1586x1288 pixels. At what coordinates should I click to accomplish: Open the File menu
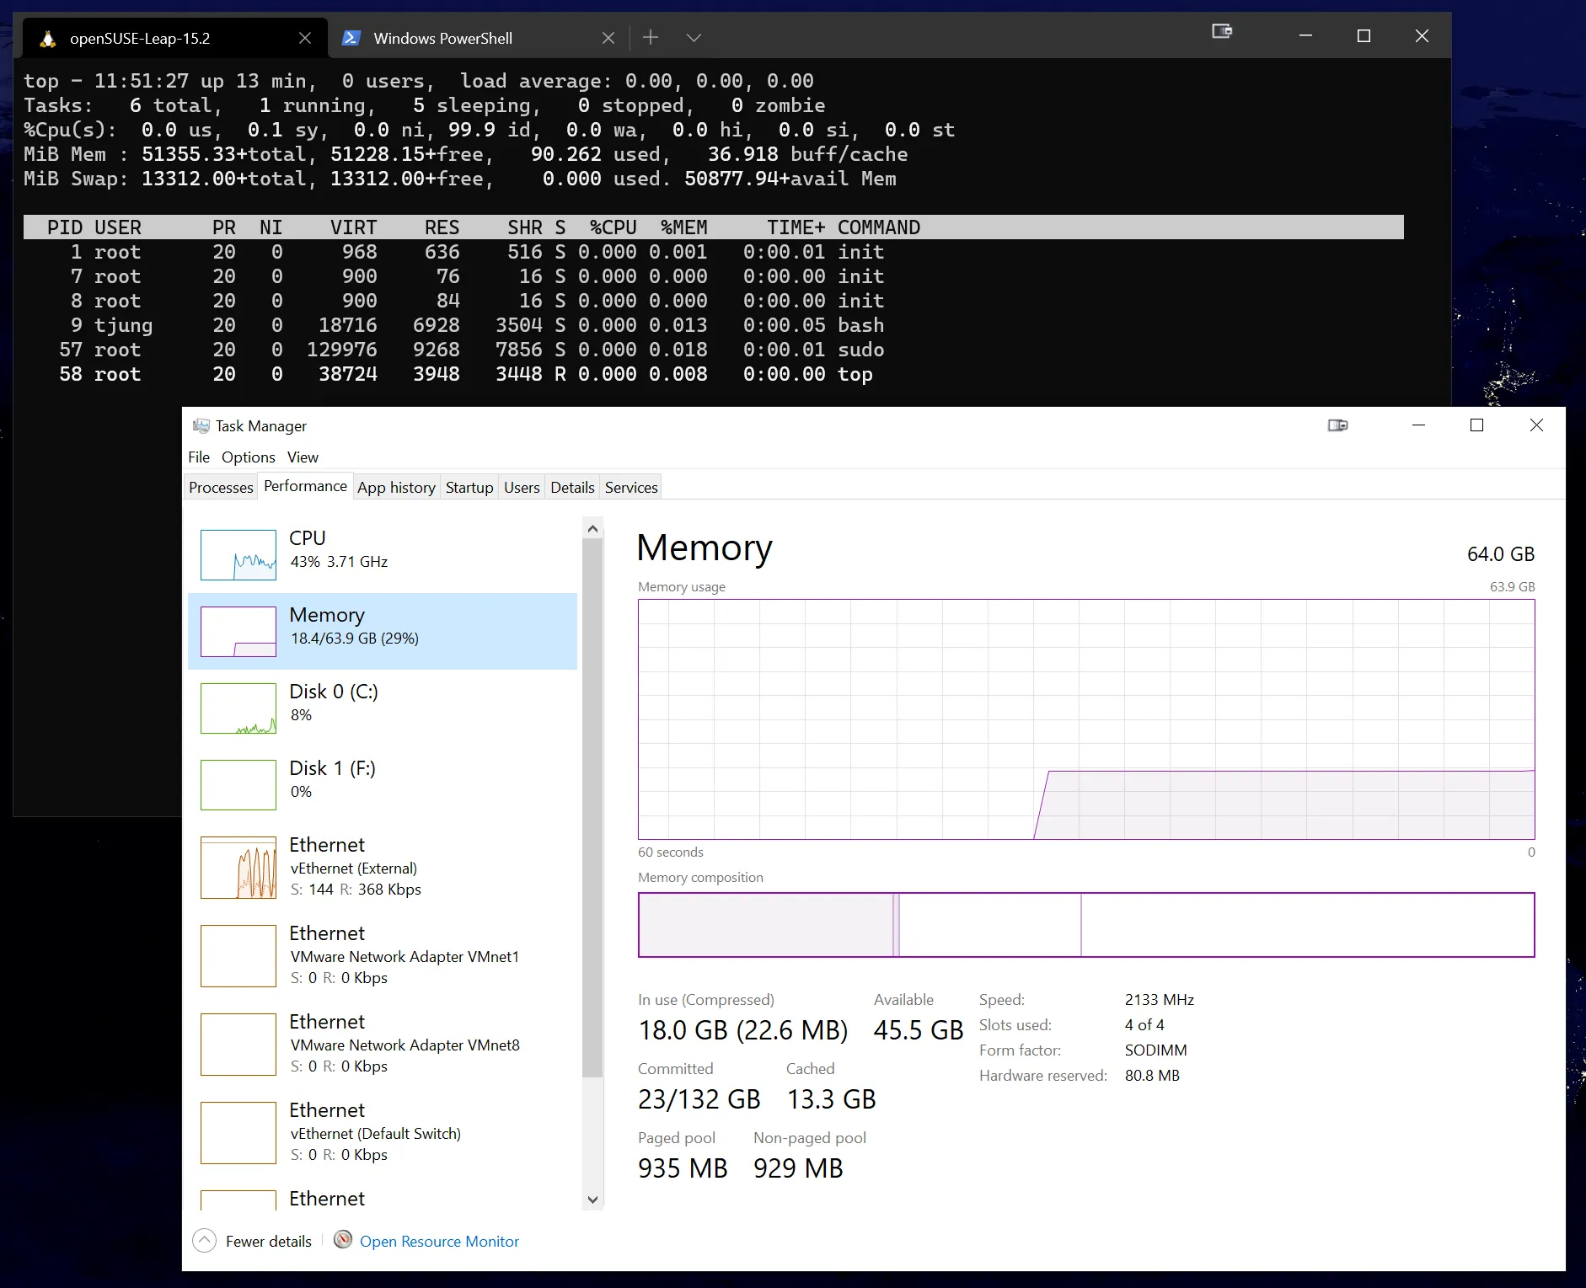(199, 457)
